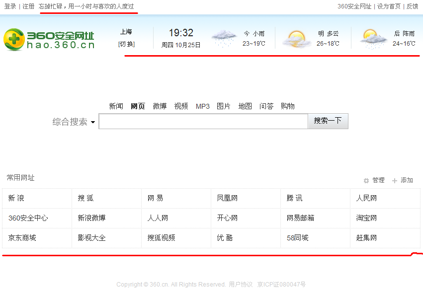Click the 用户协议 footer link
423x293 pixels.
(241, 285)
